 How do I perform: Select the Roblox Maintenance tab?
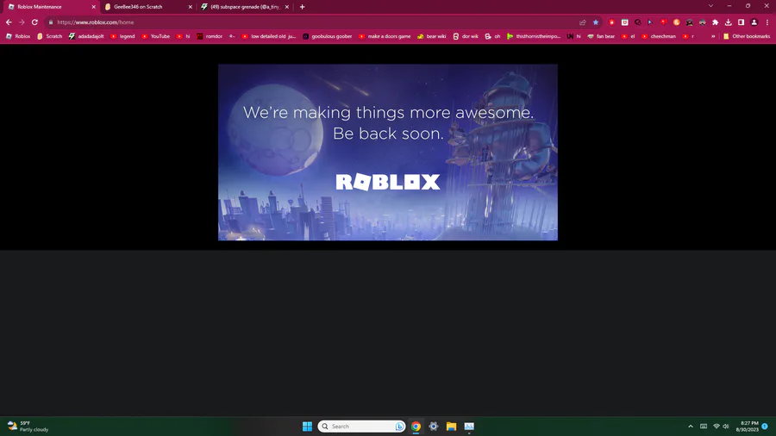click(52, 7)
